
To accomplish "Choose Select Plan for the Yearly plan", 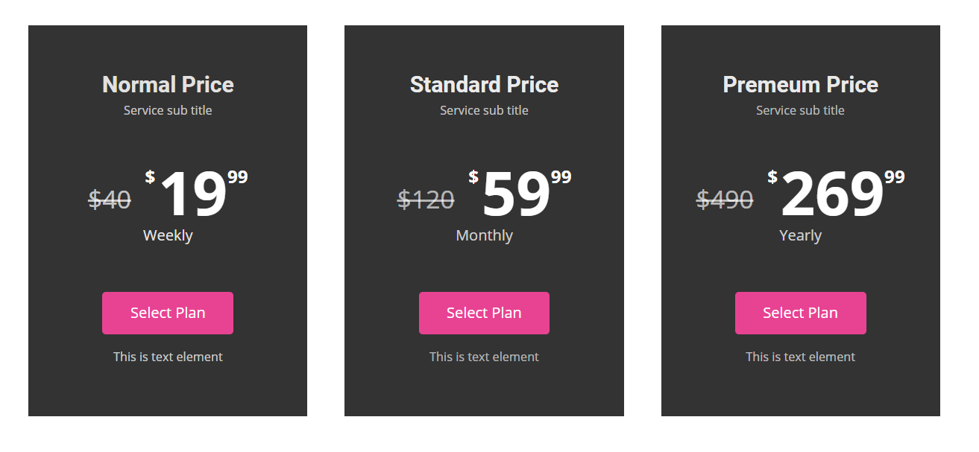I will (x=800, y=313).
